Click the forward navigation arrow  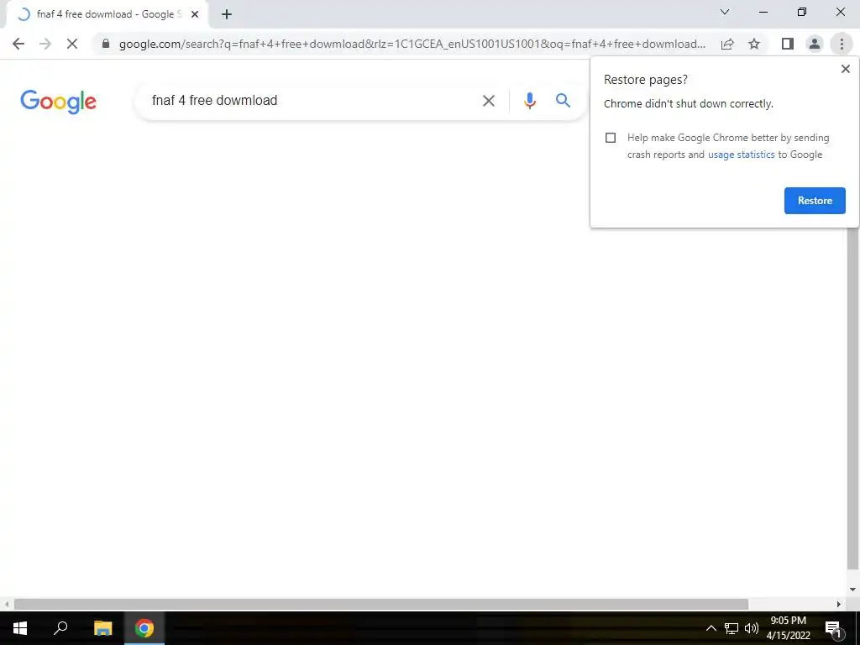pos(45,44)
